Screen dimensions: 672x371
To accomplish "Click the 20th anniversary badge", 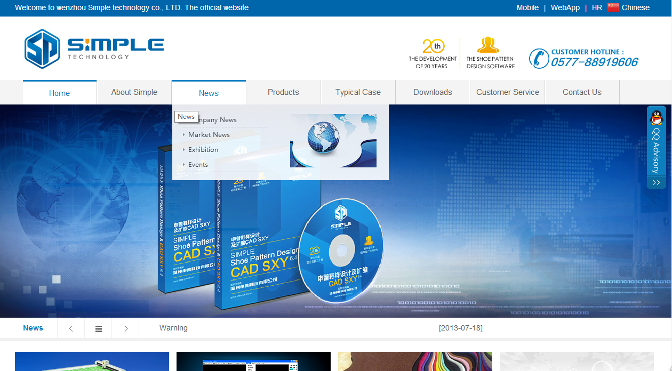I will pyautogui.click(x=433, y=53).
